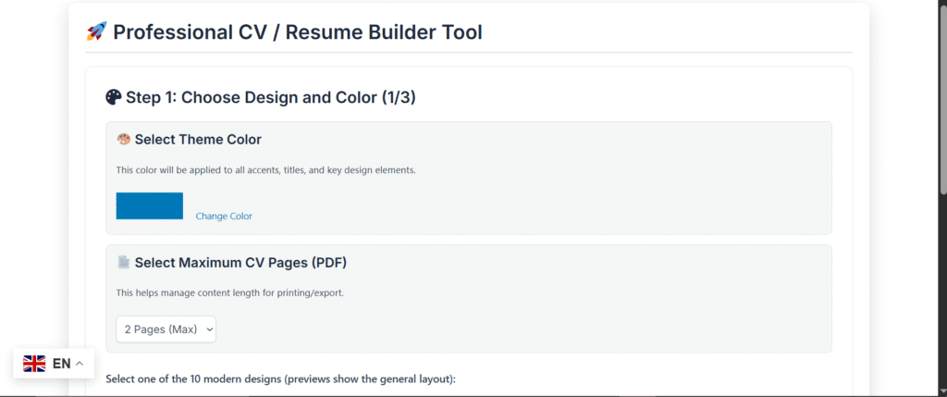Click the page vertical scrollbar
Image resolution: width=947 pixels, height=397 pixels.
point(942,100)
